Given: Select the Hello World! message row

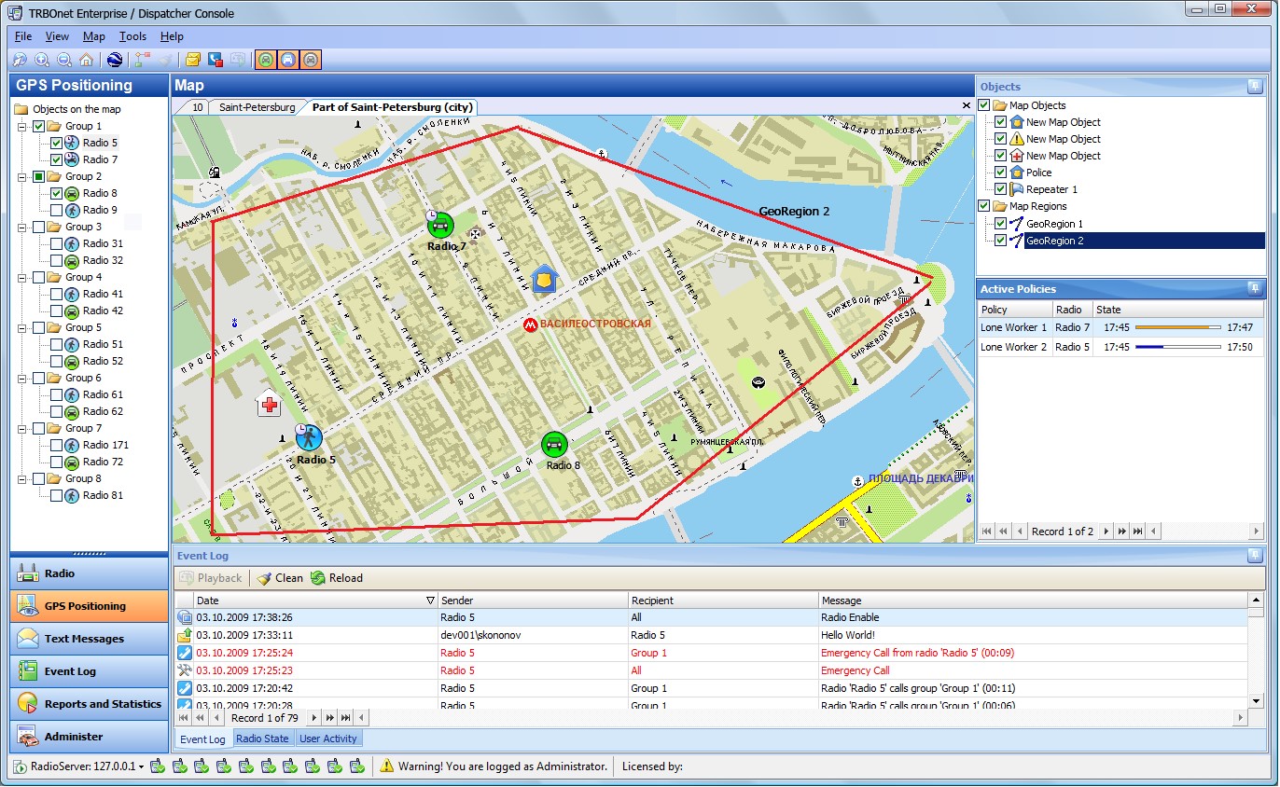Looking at the screenshot, I should 711,635.
